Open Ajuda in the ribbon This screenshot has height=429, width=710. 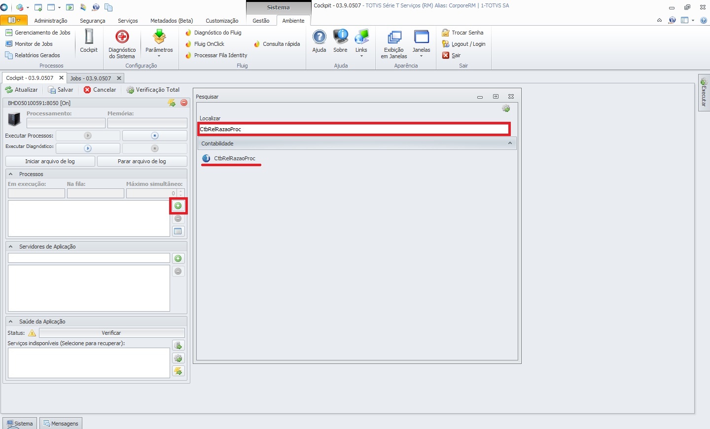pos(319,41)
